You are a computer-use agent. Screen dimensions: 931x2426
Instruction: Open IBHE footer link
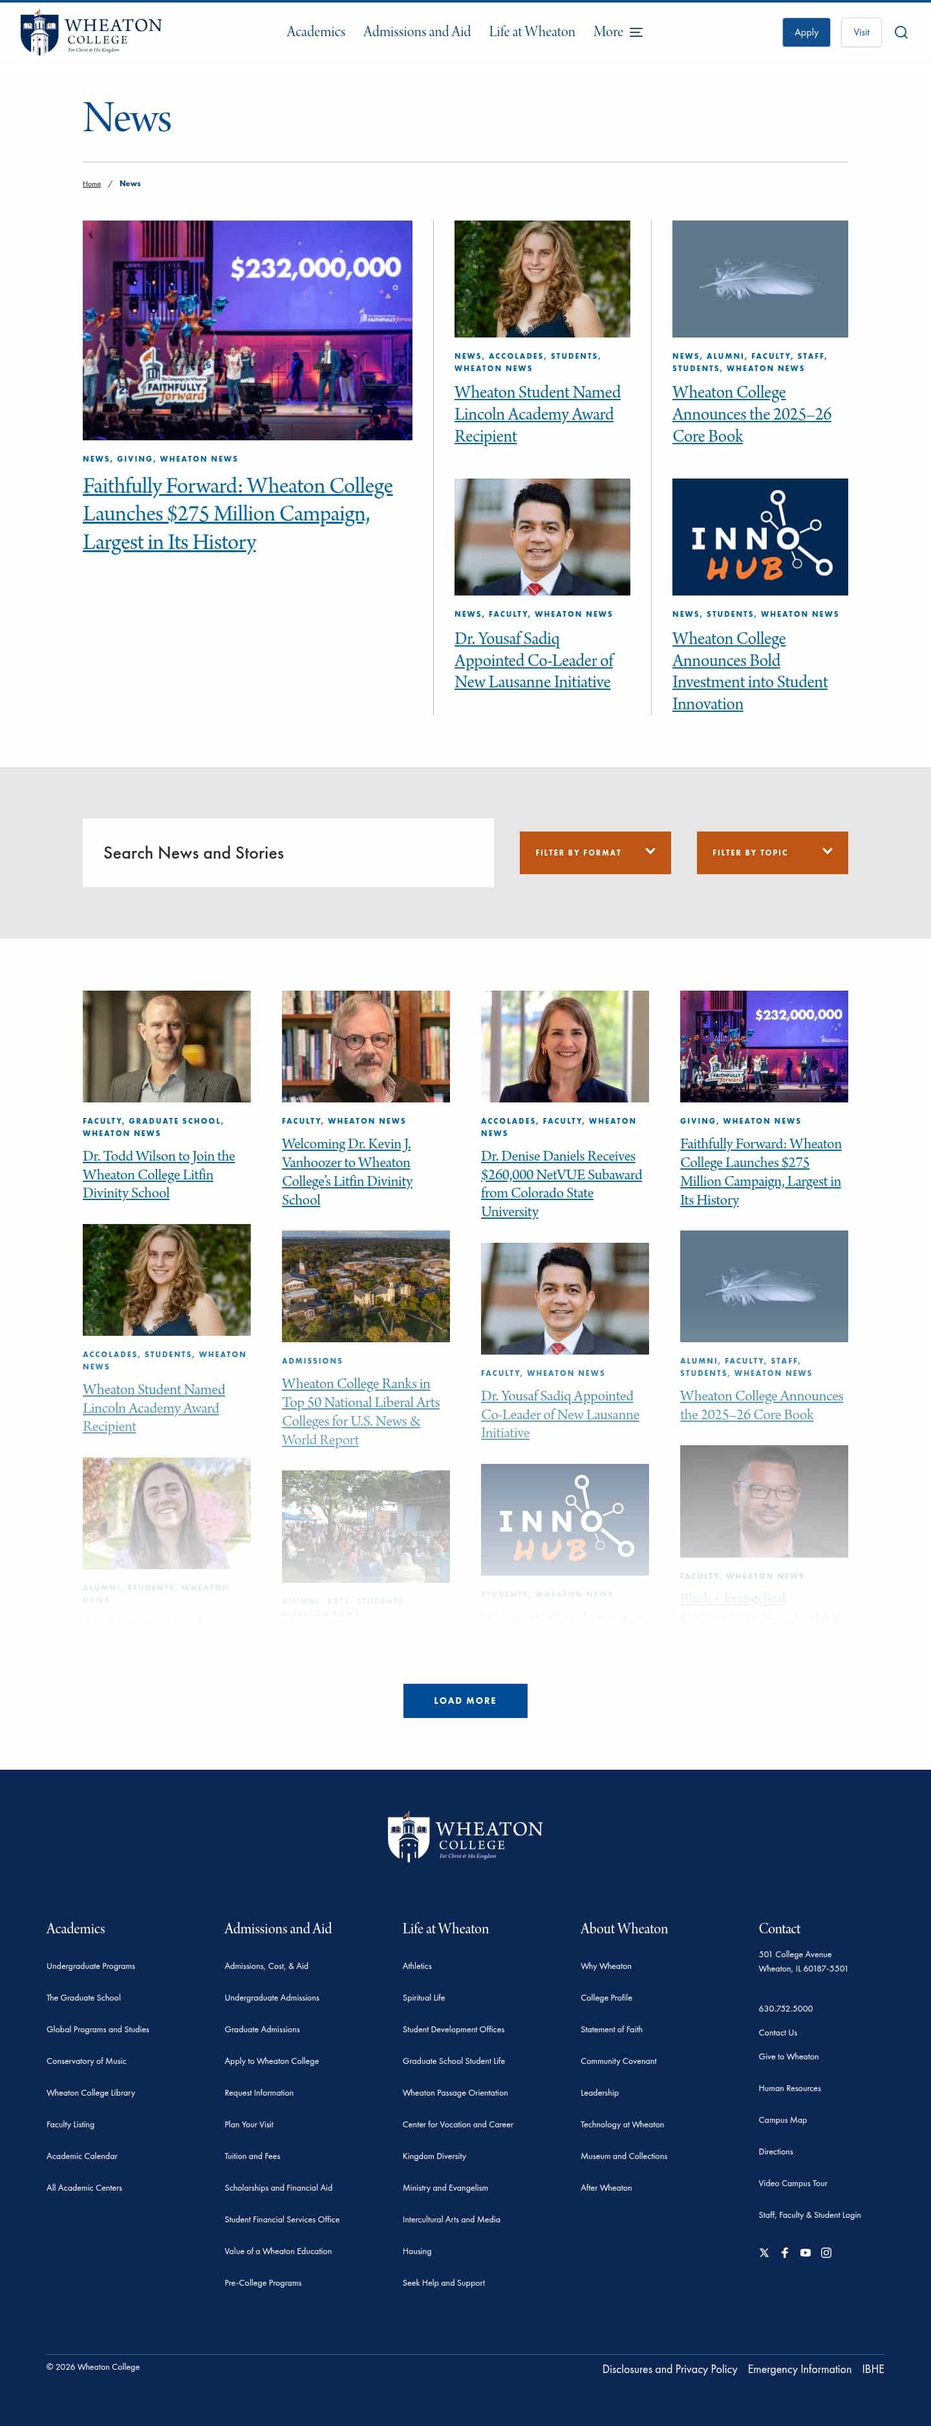(x=873, y=2370)
